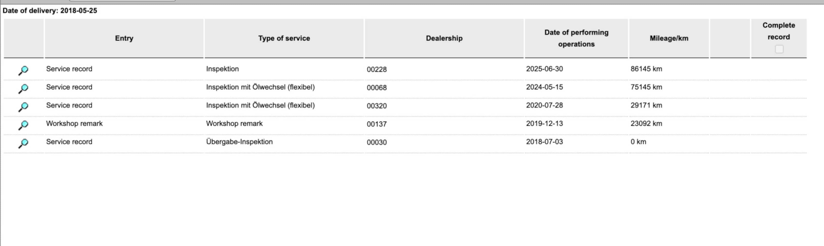This screenshot has height=246, width=824.
Task: Open details for the 2025-06-30 Inspektion record
Action: point(23,70)
